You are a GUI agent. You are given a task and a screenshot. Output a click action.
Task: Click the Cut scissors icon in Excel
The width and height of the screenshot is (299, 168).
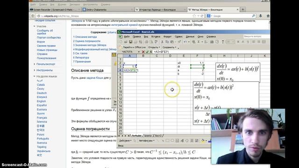pyautogui.click(x=162, y=42)
